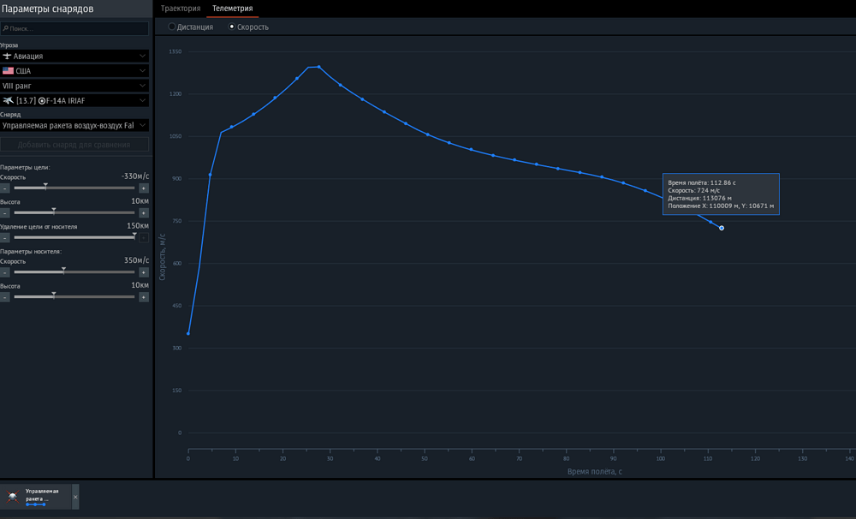Image resolution: width=856 pixels, height=519 pixels.
Task: Increase target Скорость with the plus button
Action: tap(144, 188)
